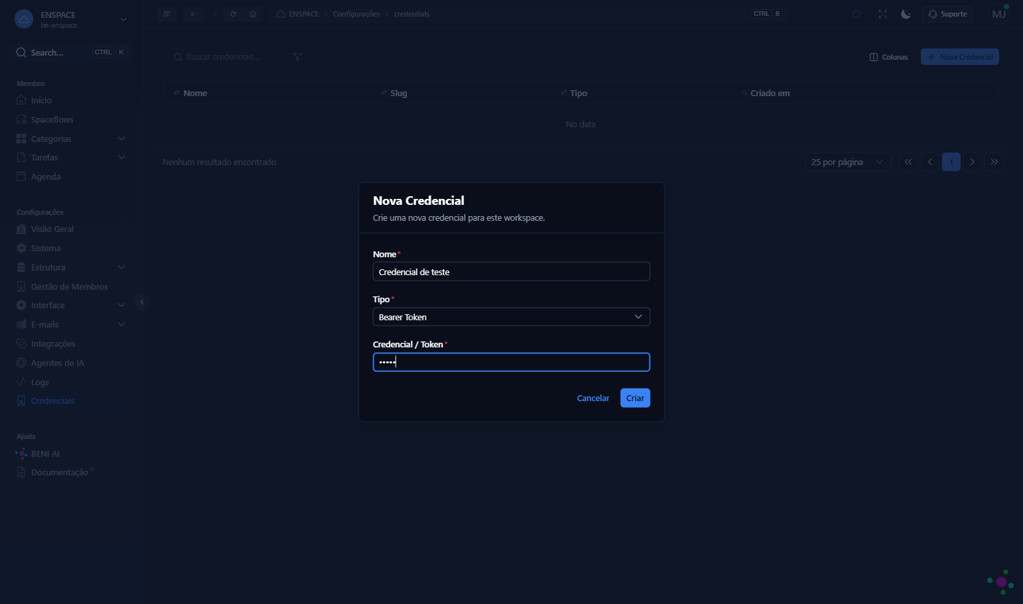Collapse the sidebar with arrow handle
Screen dimensions: 1023x604
coord(141,302)
